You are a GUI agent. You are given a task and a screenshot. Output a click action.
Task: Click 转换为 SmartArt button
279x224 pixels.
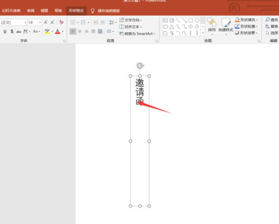tap(137, 33)
